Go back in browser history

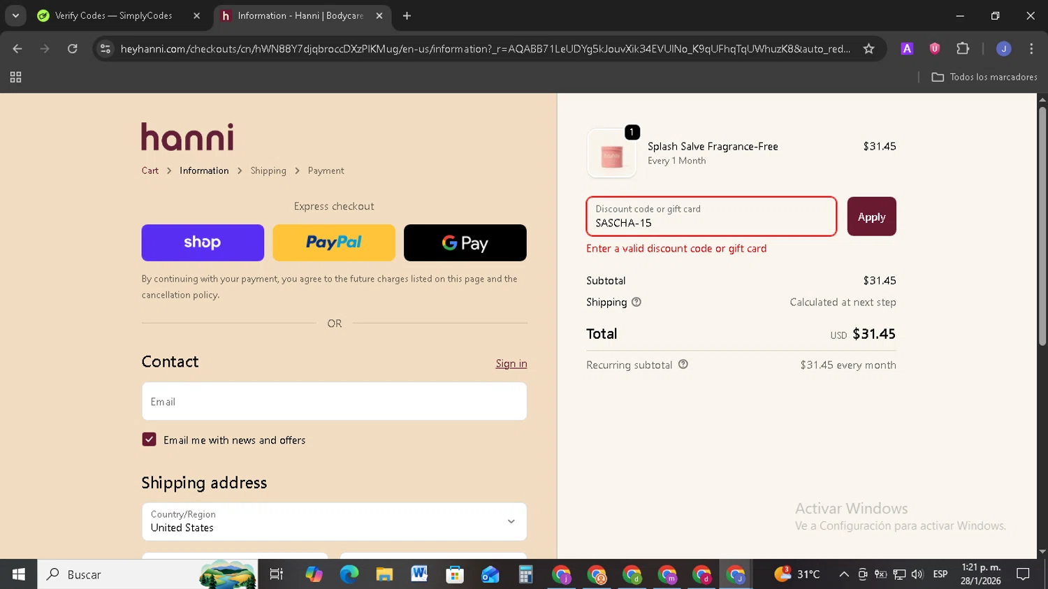click(17, 48)
